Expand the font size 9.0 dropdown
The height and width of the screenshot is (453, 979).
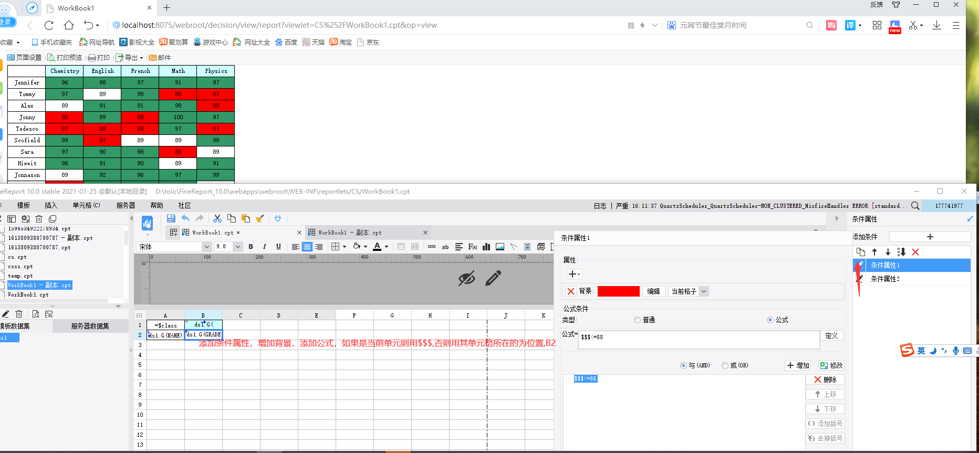click(238, 247)
